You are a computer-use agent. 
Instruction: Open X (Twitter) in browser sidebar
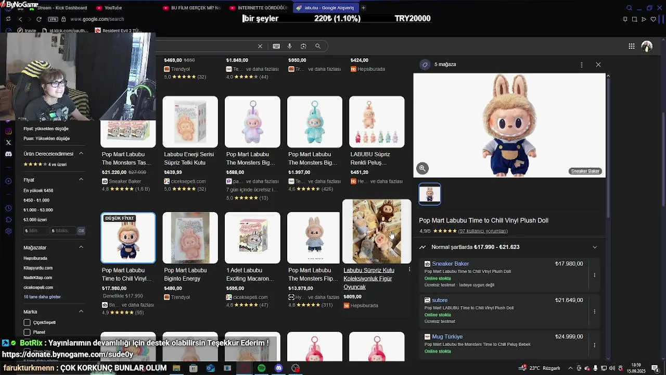(x=8, y=142)
